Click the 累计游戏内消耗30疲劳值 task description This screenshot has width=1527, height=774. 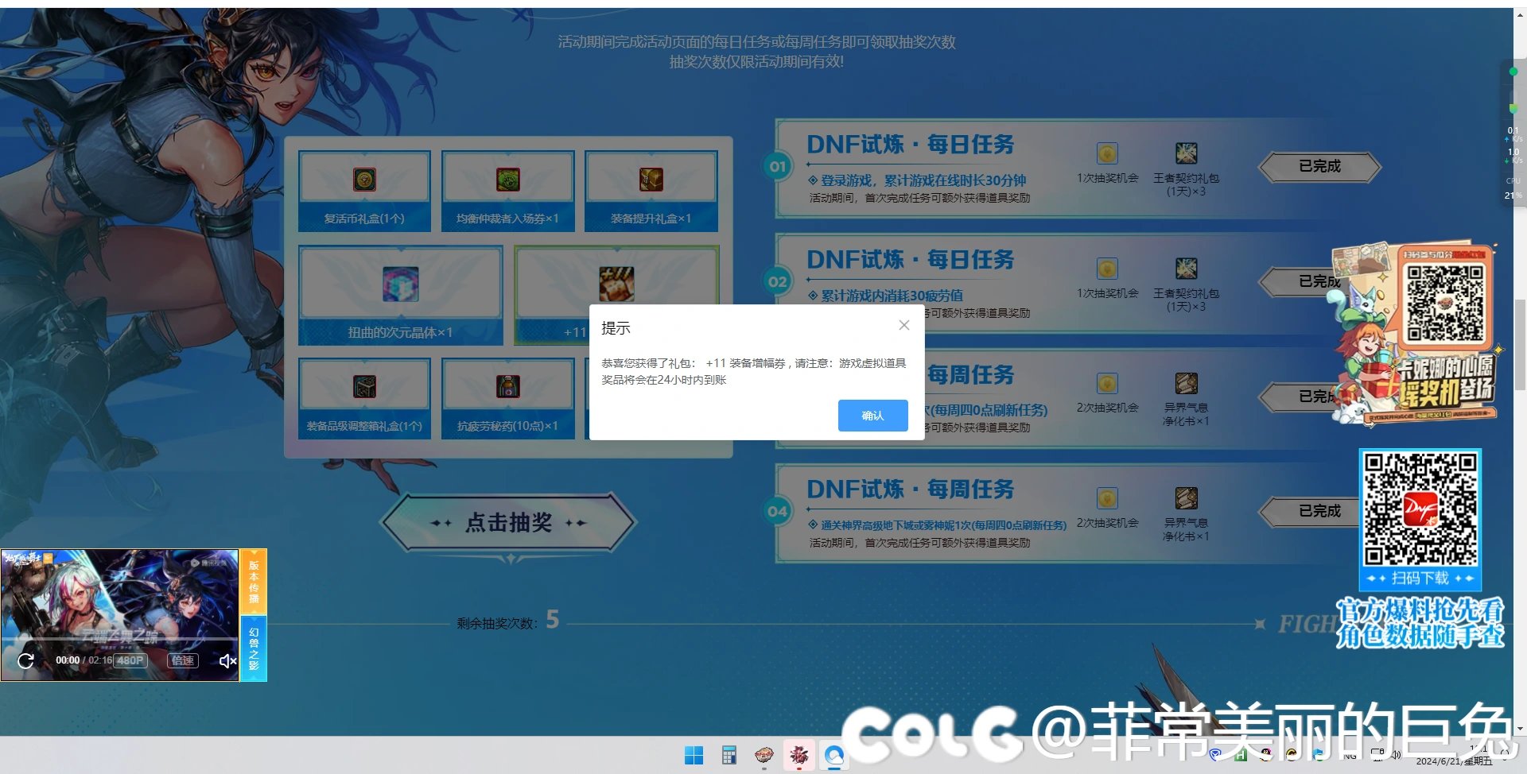pos(892,296)
